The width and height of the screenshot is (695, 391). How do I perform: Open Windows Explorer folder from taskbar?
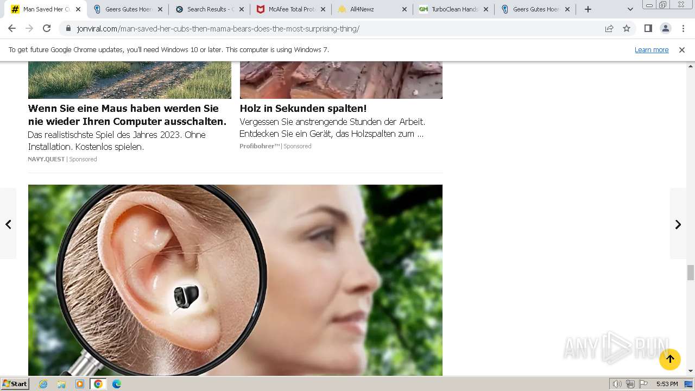[x=61, y=384]
